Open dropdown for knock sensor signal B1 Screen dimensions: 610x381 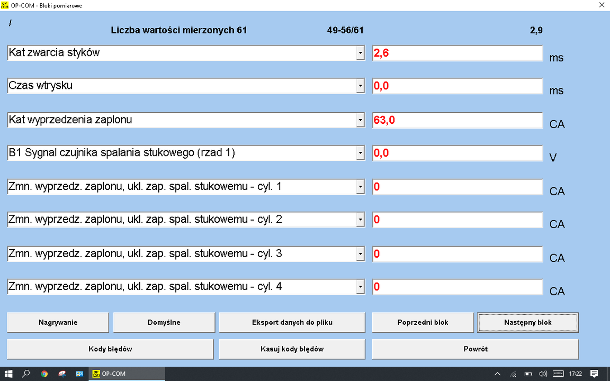click(x=360, y=153)
